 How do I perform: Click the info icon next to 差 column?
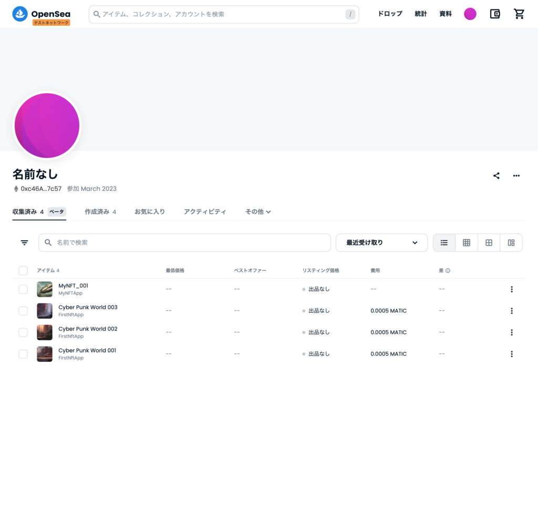click(448, 271)
